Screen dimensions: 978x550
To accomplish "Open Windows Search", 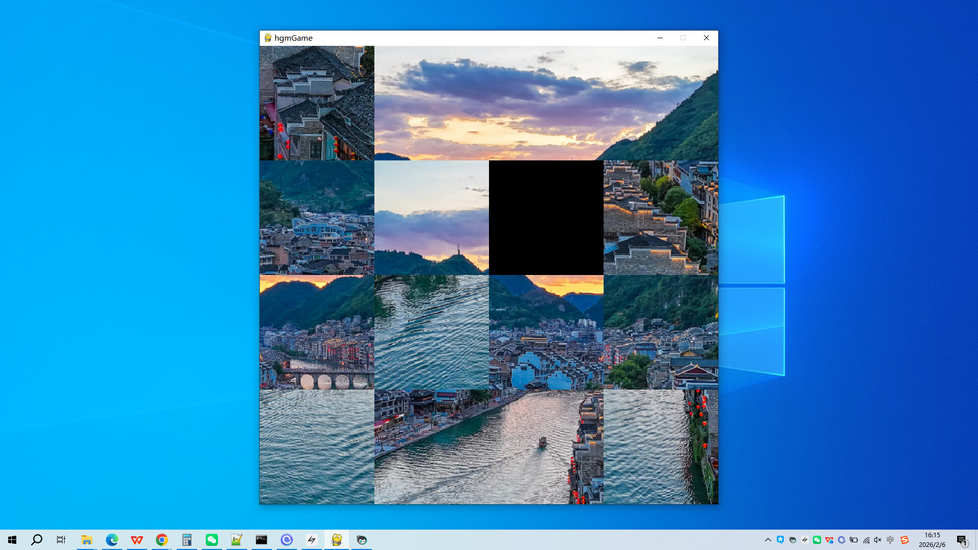I will pyautogui.click(x=36, y=540).
